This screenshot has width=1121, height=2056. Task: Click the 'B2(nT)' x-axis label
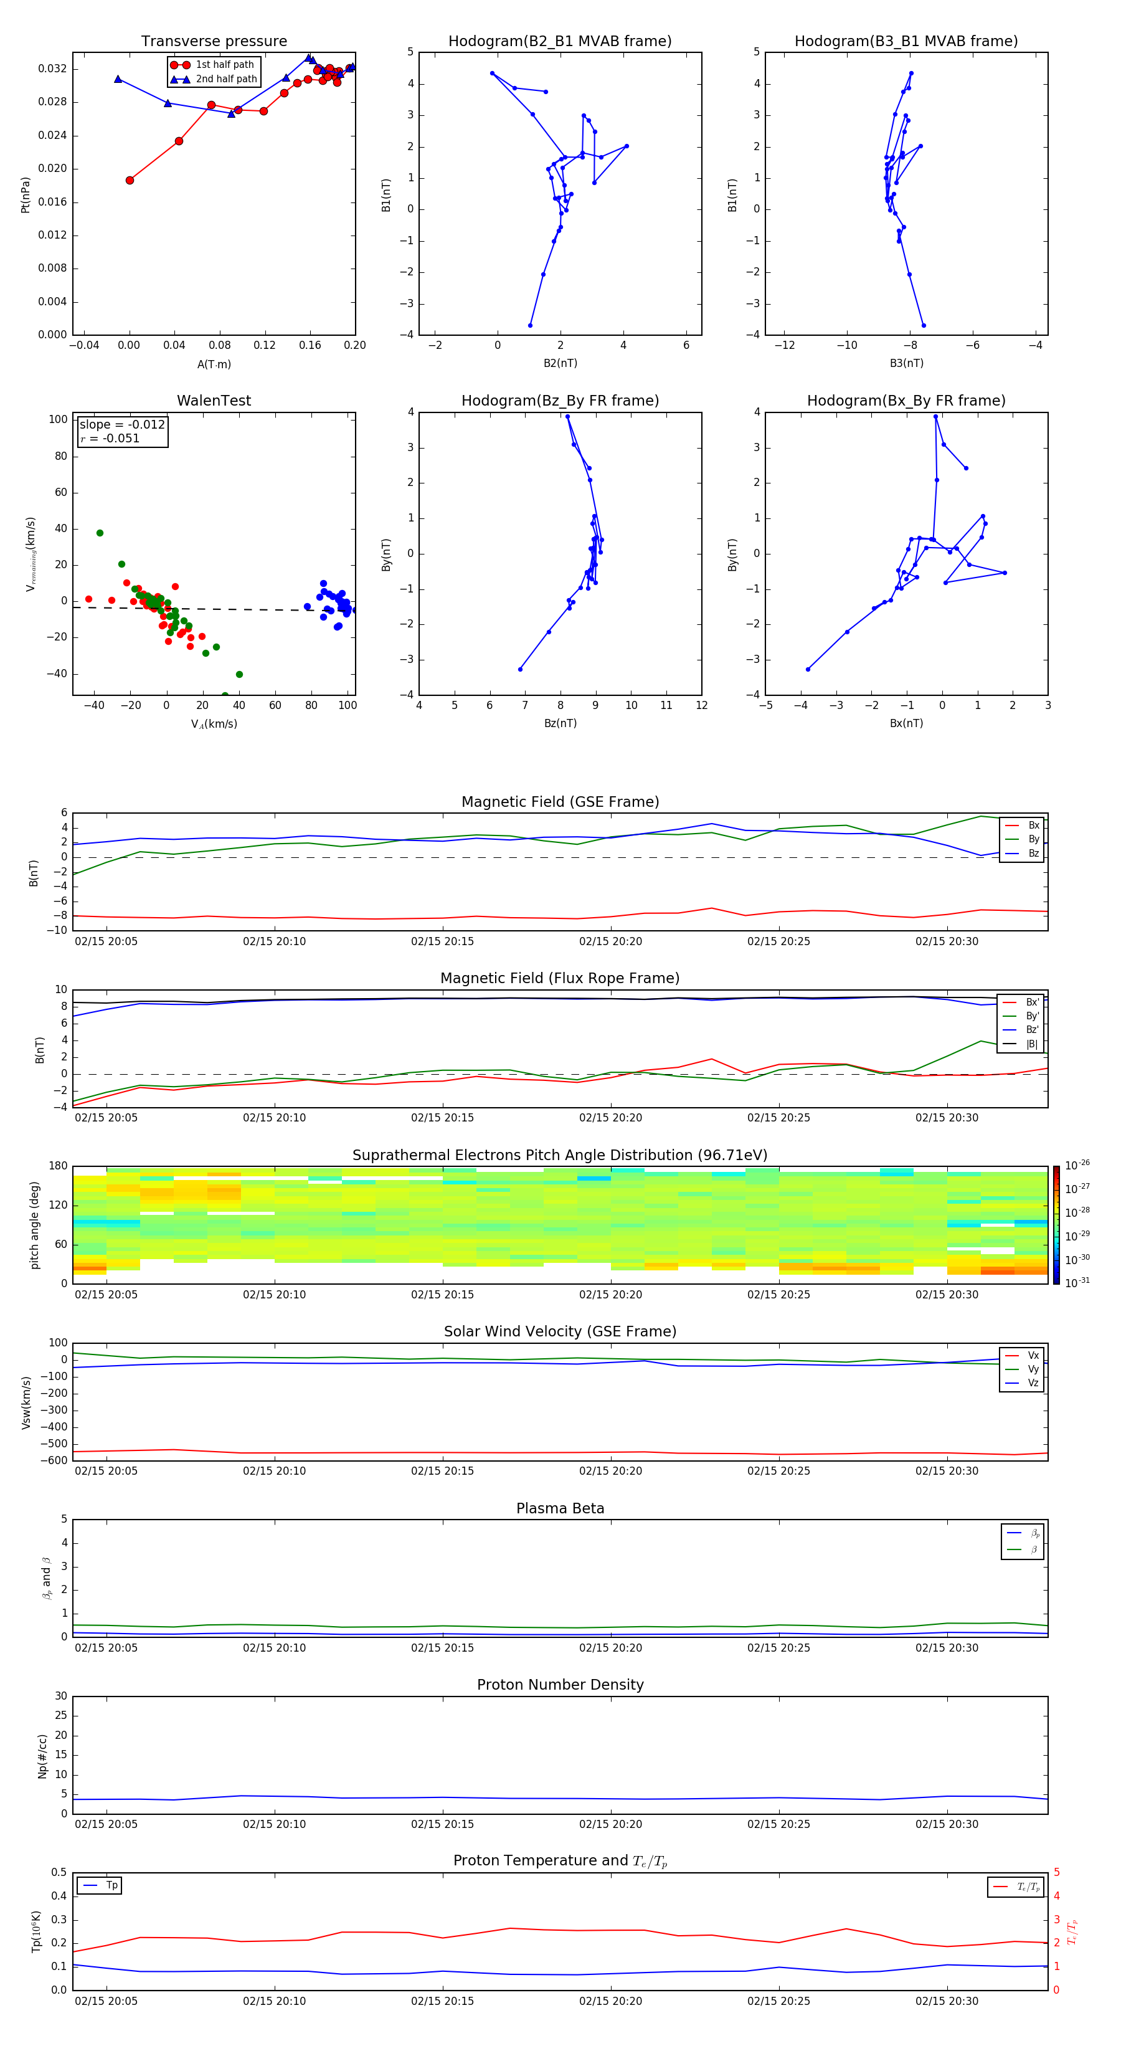coord(560,364)
